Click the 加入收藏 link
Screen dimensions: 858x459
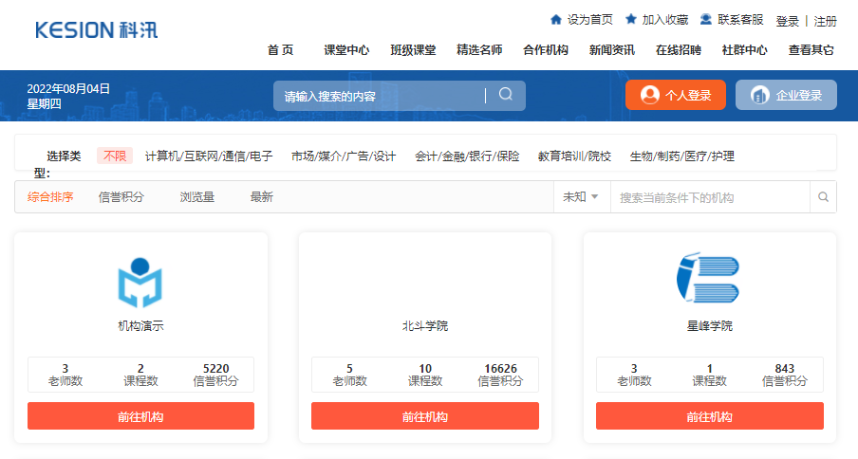point(664,20)
